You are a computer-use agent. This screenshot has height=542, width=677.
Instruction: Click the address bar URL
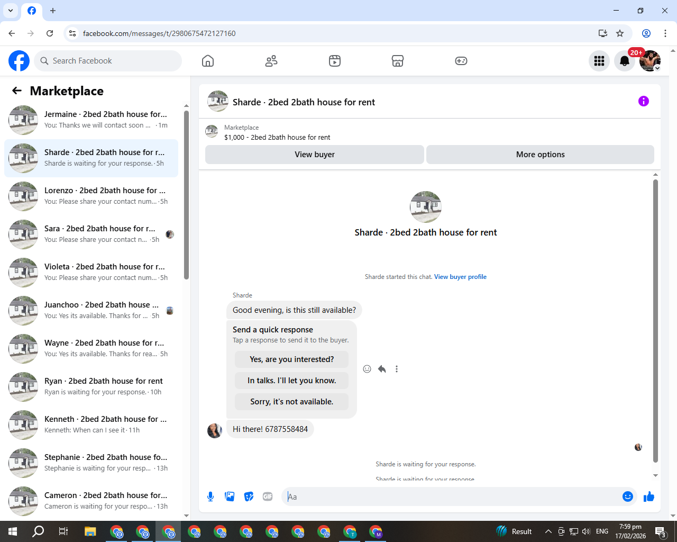[159, 33]
